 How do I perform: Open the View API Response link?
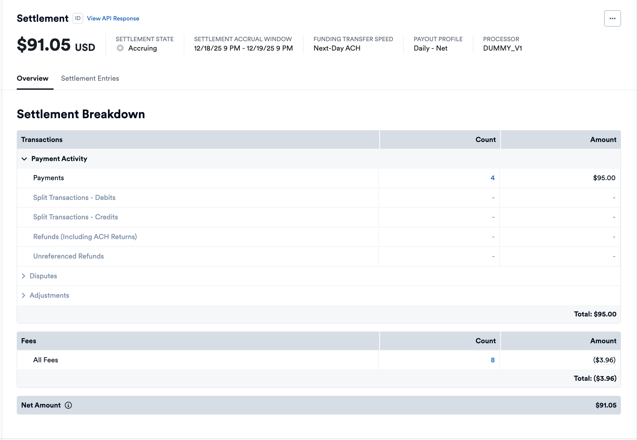click(113, 18)
